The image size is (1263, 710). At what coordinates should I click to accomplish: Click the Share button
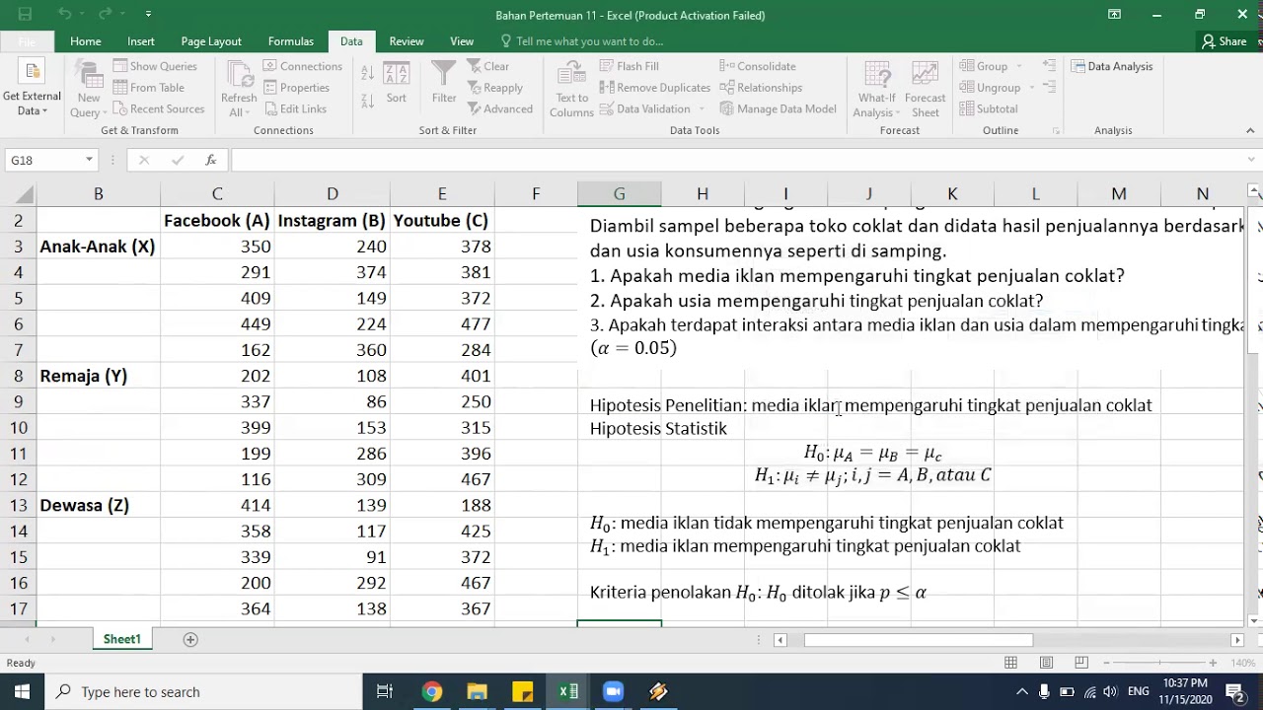click(1225, 41)
